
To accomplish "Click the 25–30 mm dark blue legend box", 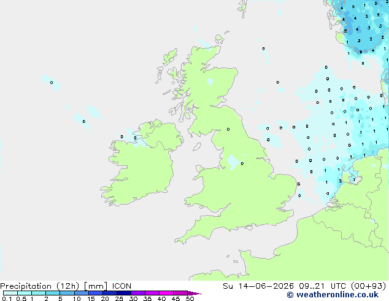I will tap(124, 293).
